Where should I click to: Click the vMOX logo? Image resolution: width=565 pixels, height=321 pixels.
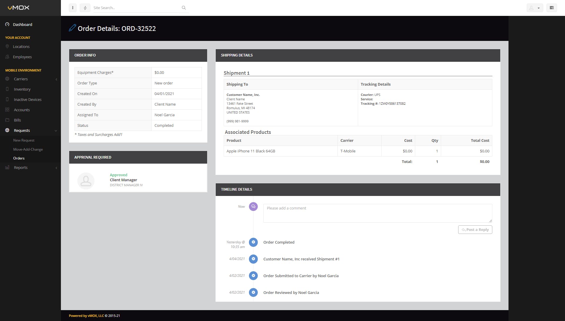coord(19,8)
